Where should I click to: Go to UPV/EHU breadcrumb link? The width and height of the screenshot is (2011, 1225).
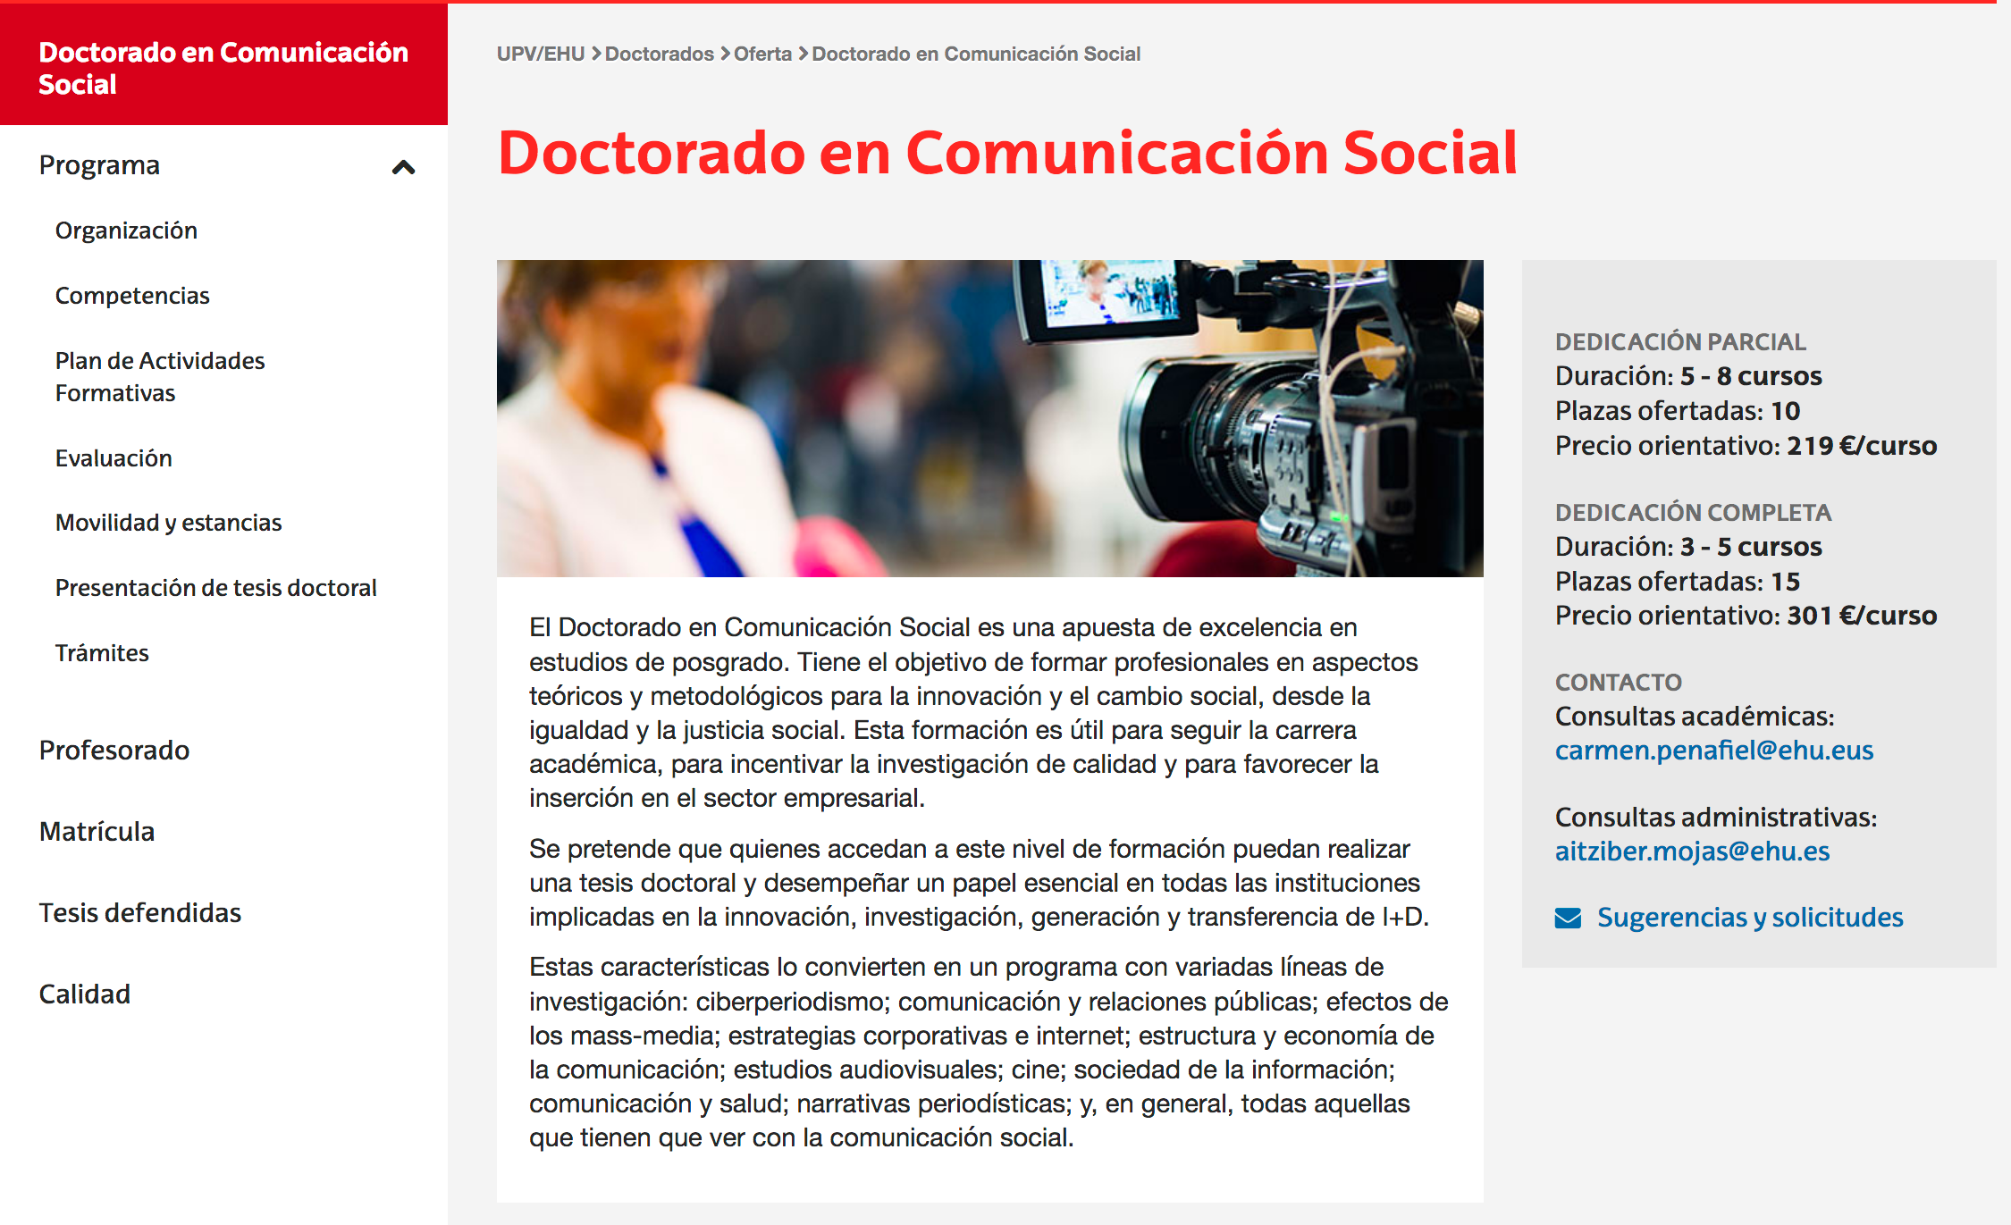(x=540, y=54)
